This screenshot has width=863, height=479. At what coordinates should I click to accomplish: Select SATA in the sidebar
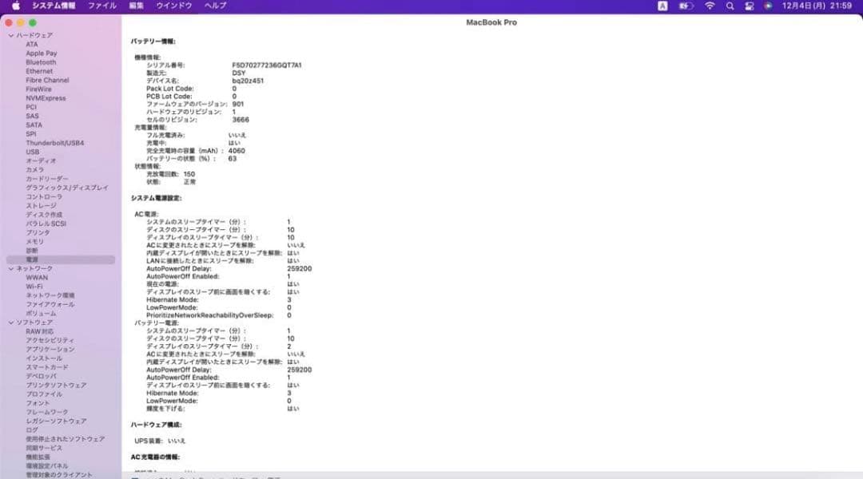point(34,125)
